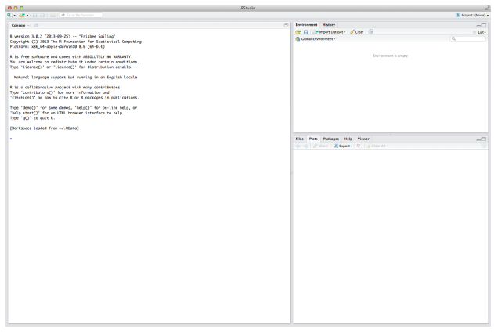This screenshot has height=332, width=494.
Task: Open the Export dropdown in Plots pane
Action: [343, 146]
